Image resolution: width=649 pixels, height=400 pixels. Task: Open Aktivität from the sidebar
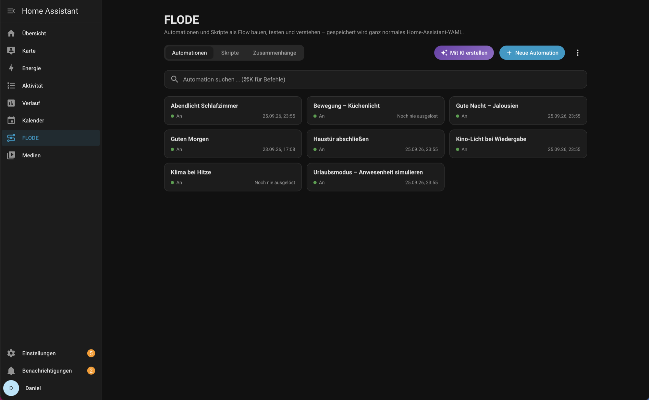[51, 86]
